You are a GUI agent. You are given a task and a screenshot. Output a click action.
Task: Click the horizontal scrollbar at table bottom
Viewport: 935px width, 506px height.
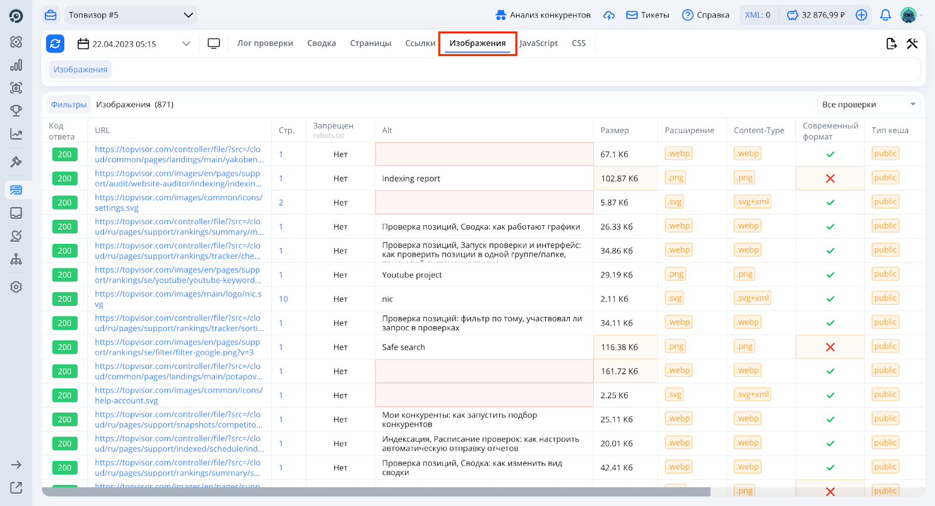click(x=376, y=492)
